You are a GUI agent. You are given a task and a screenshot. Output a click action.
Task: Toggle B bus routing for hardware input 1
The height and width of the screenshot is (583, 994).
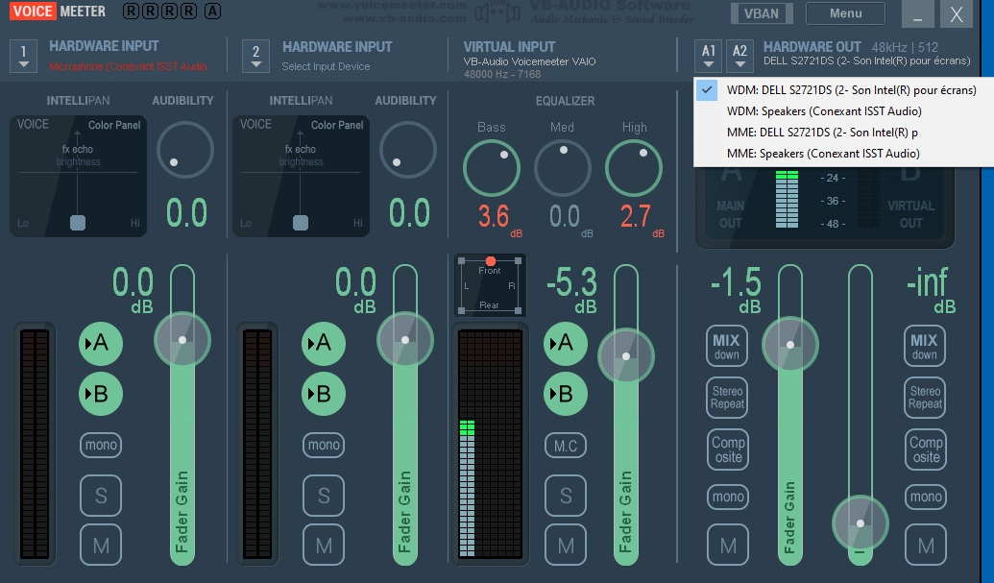coord(100,394)
